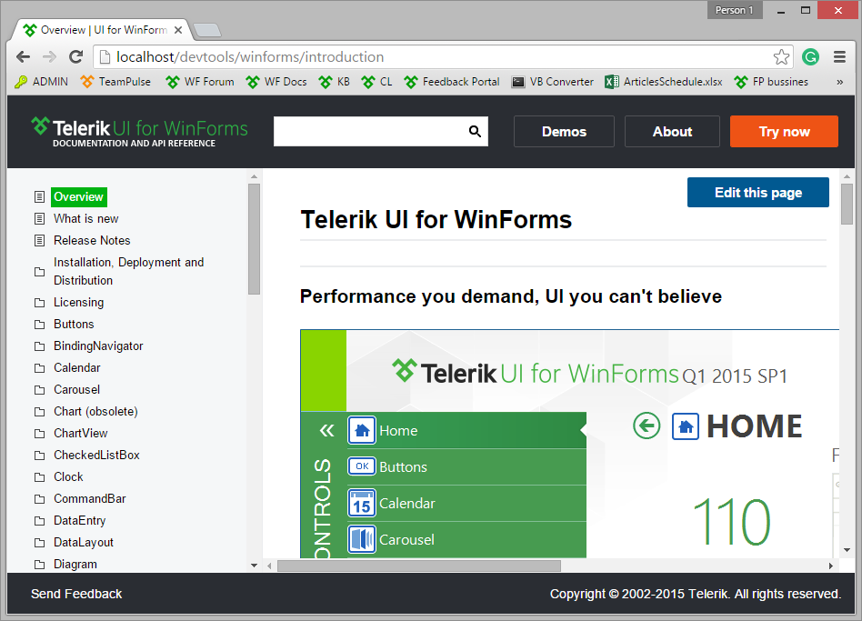The image size is (862, 621).
Task: Expand the Calendar tree folder
Action: click(x=76, y=368)
